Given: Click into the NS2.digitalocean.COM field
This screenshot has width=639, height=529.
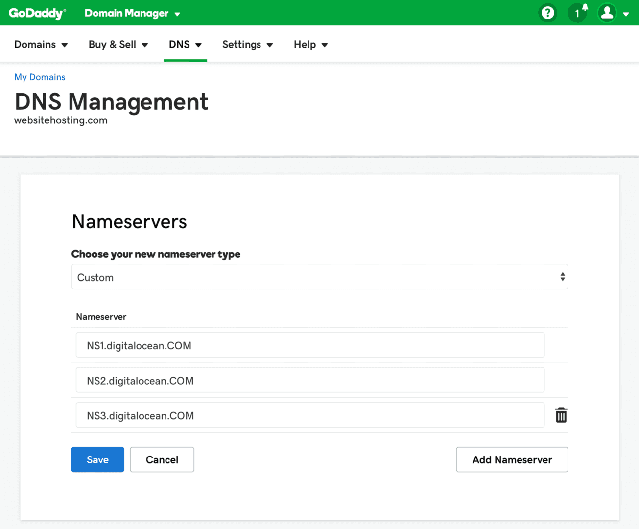Looking at the screenshot, I should pyautogui.click(x=310, y=381).
